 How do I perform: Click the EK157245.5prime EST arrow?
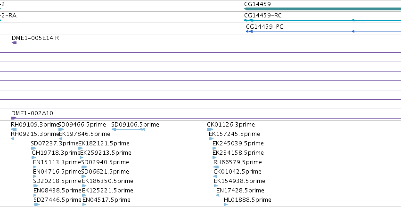pos(211,139)
